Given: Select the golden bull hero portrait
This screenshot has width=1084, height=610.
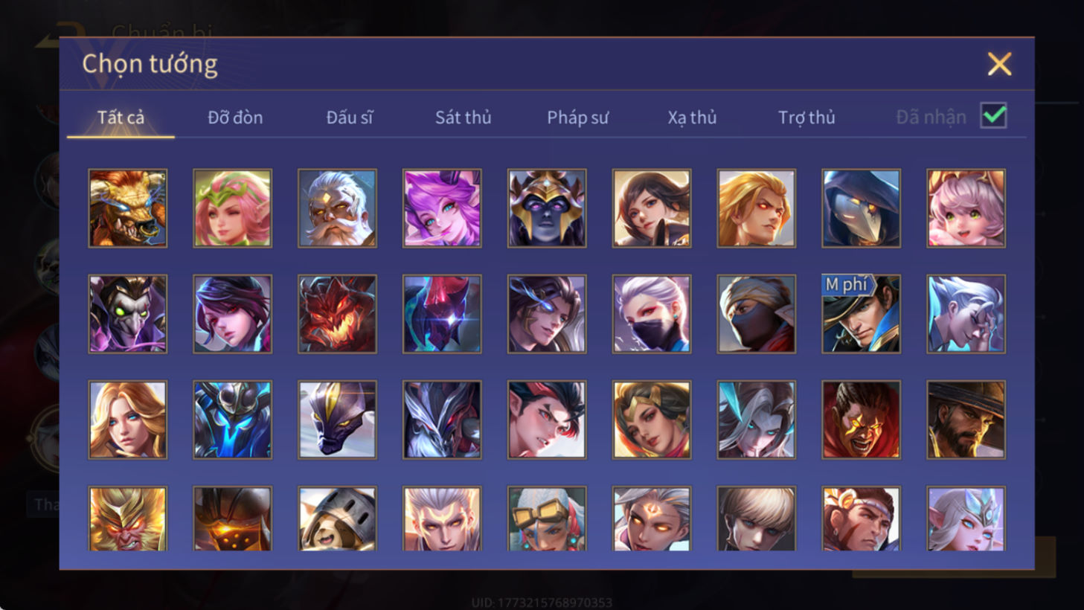Looking at the screenshot, I should point(127,208).
